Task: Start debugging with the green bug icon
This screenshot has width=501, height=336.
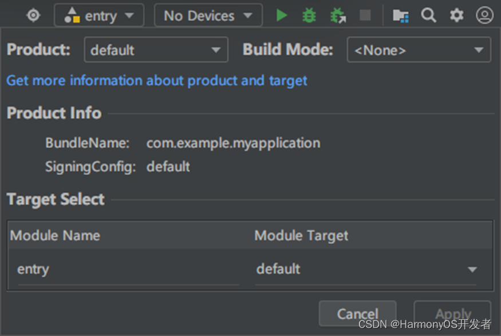Action: pyautogui.click(x=309, y=15)
